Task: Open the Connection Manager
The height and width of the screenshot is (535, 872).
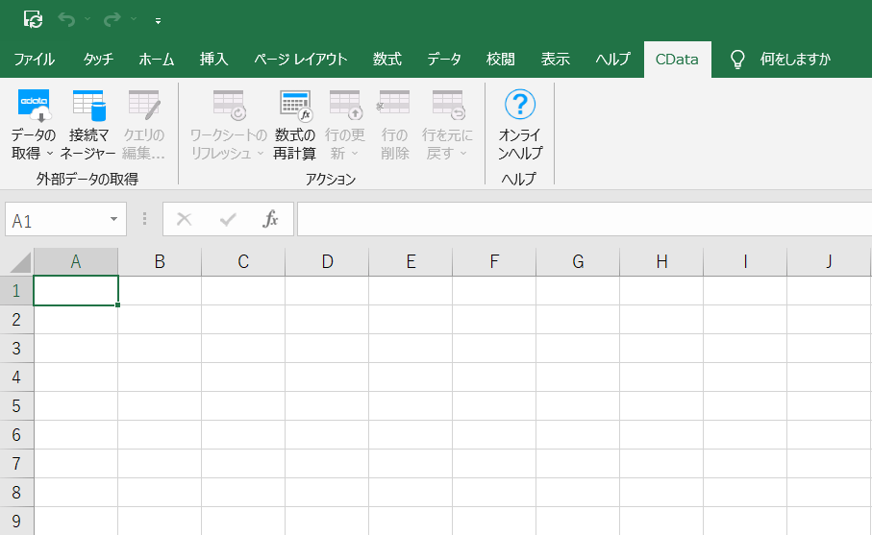Action: click(88, 105)
